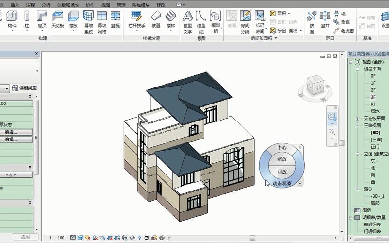Open the 视图 ribbon tab
389x243 pixels.
pos(106,5)
